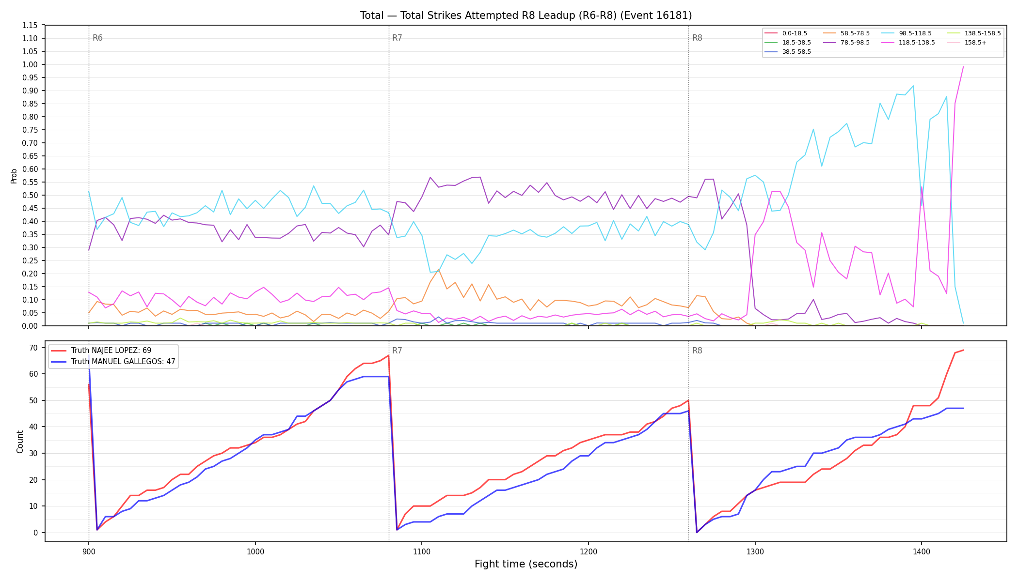Click the 0.25 tick on Prob axis
The image size is (1018, 581).
pyautogui.click(x=30, y=260)
